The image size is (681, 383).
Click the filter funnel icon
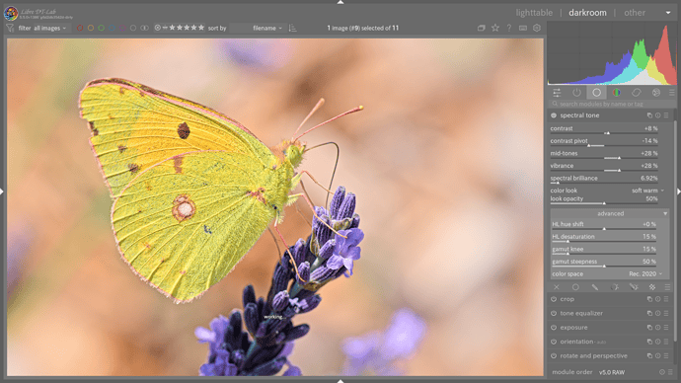10,28
